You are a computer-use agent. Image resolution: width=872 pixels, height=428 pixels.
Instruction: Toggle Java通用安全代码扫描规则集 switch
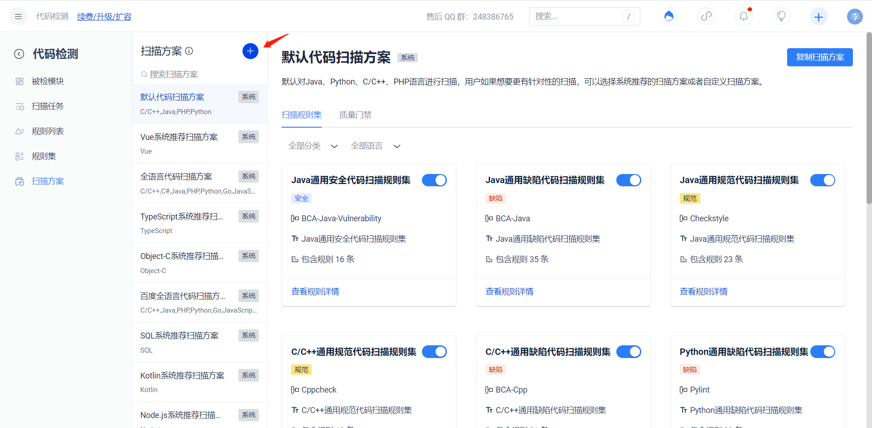point(434,180)
